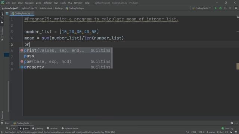Click the Python file icon in the breadcrumb
The width and height of the screenshot is (239, 134).
(x=67, y=8)
